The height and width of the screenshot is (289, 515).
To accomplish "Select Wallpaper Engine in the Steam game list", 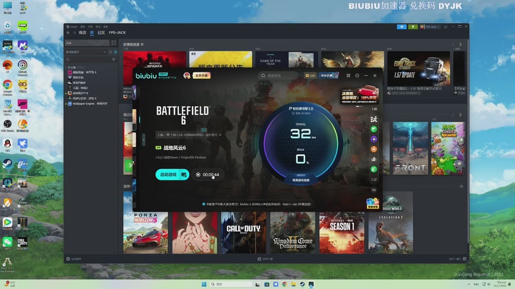I will pos(87,104).
